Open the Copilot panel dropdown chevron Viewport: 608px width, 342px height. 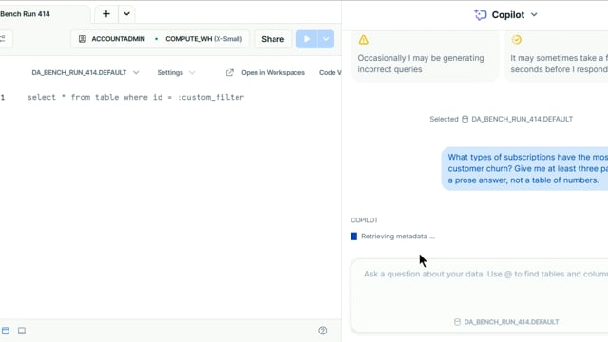(534, 15)
